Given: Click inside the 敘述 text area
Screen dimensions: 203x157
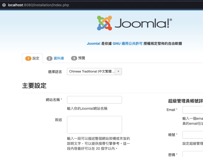Looking at the screenshot, I should pyautogui.click(x=94, y=125).
